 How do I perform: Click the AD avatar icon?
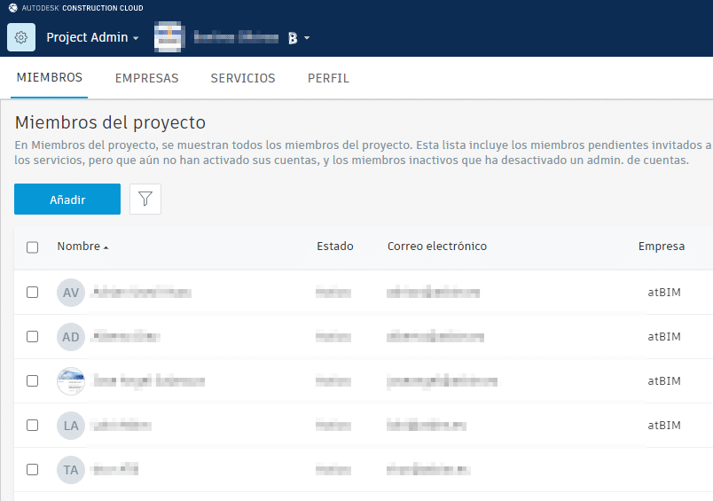71,337
